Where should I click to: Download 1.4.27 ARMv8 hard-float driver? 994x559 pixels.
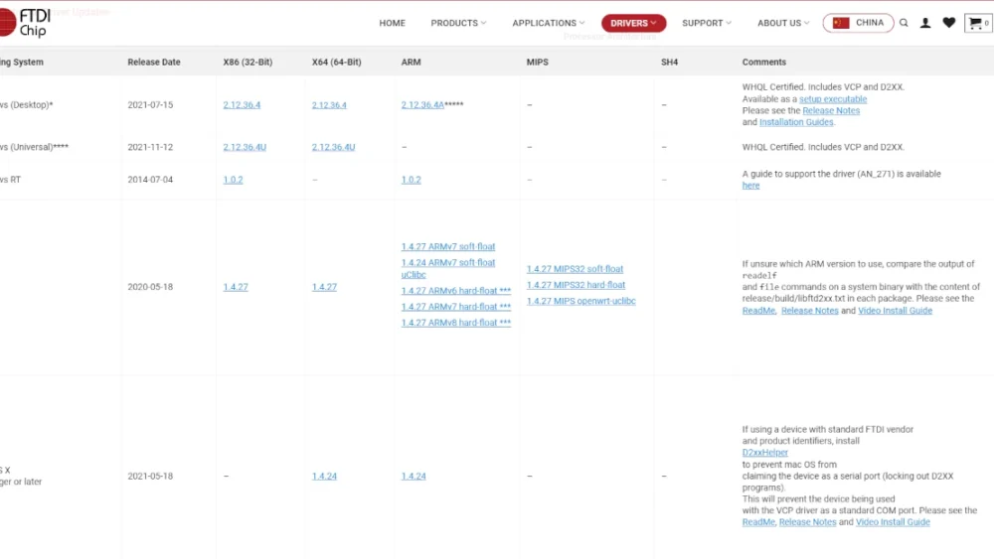tap(455, 323)
